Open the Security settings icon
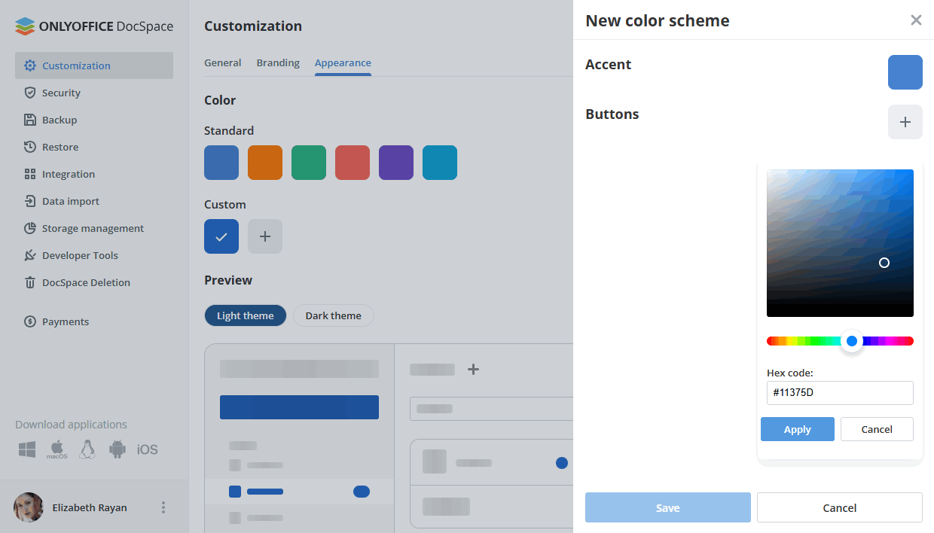Screen dimensions: 934x533 30,93
